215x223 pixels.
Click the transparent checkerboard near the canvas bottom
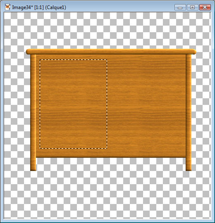107,199
